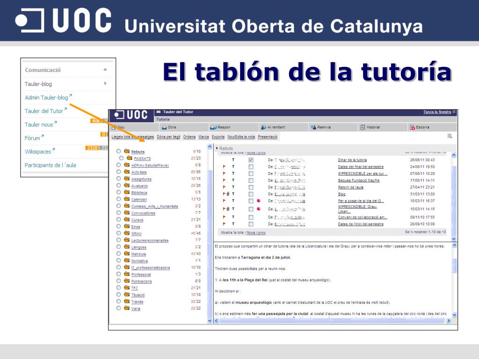The height and width of the screenshot is (359, 479).
Task: Click the Professorat folder icon
Action: 127,274
